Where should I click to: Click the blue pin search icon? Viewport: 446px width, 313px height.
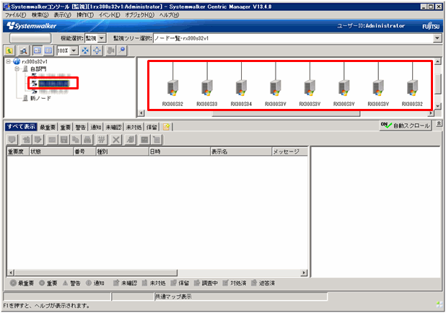tap(122, 51)
